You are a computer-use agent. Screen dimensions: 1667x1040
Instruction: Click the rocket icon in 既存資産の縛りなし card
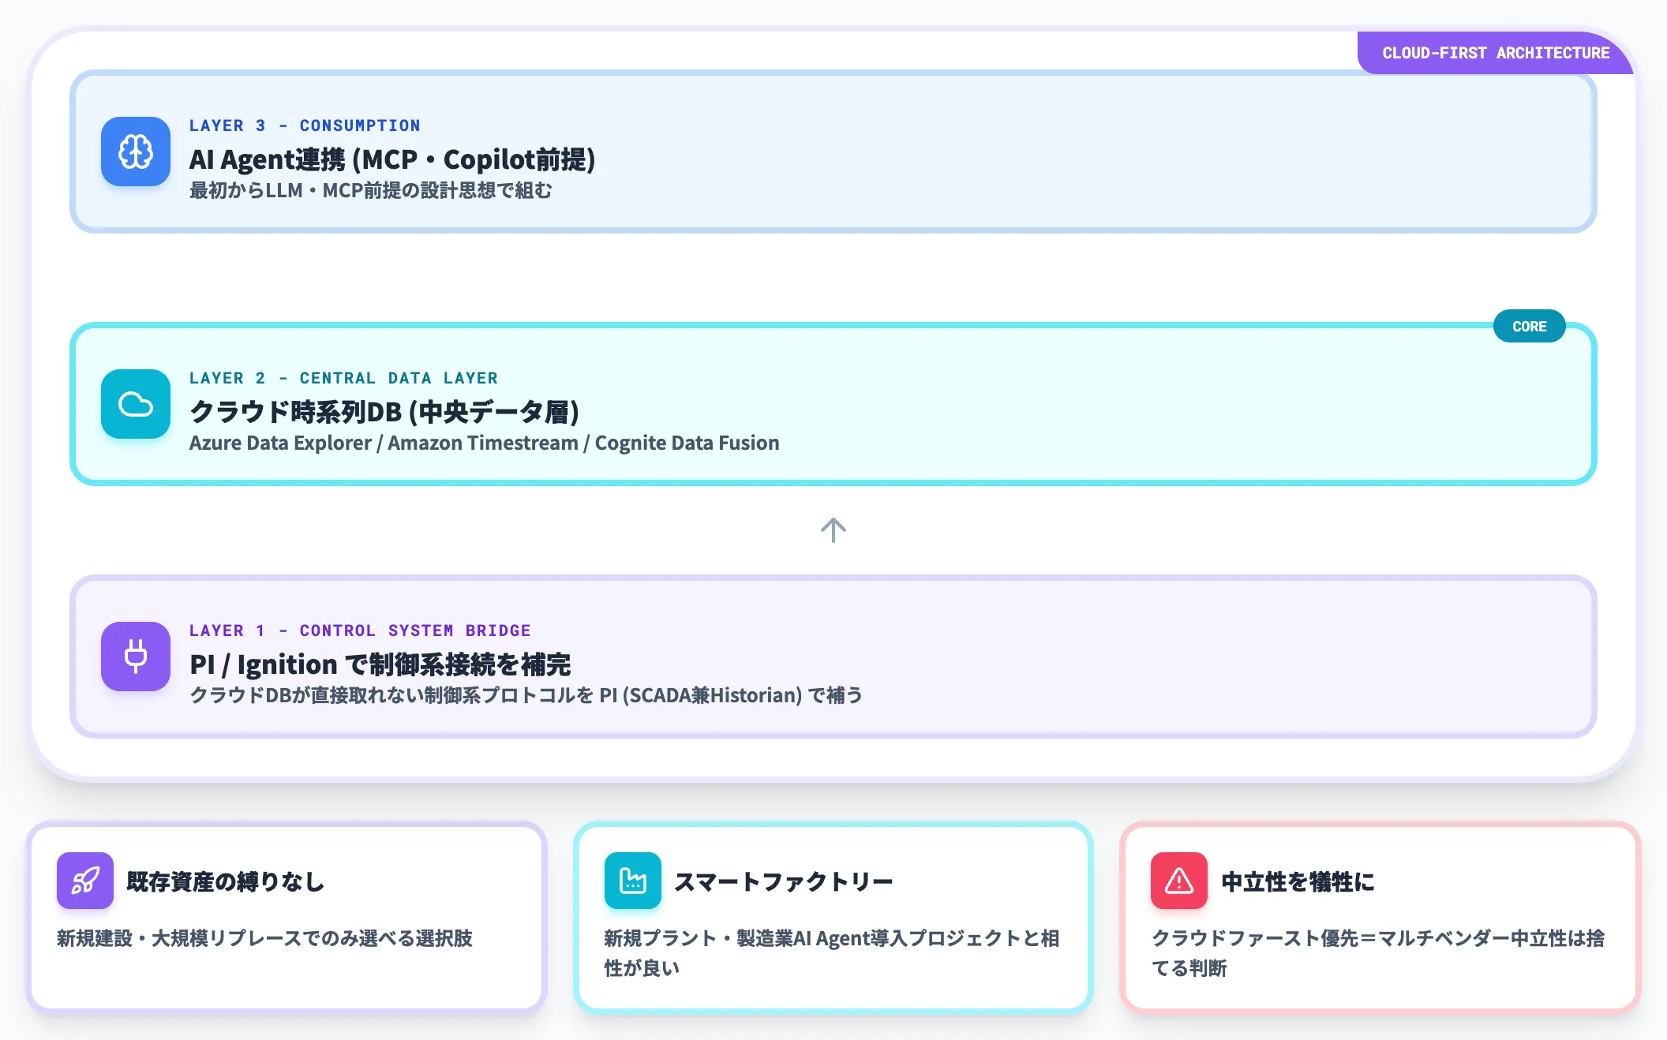[x=85, y=881]
